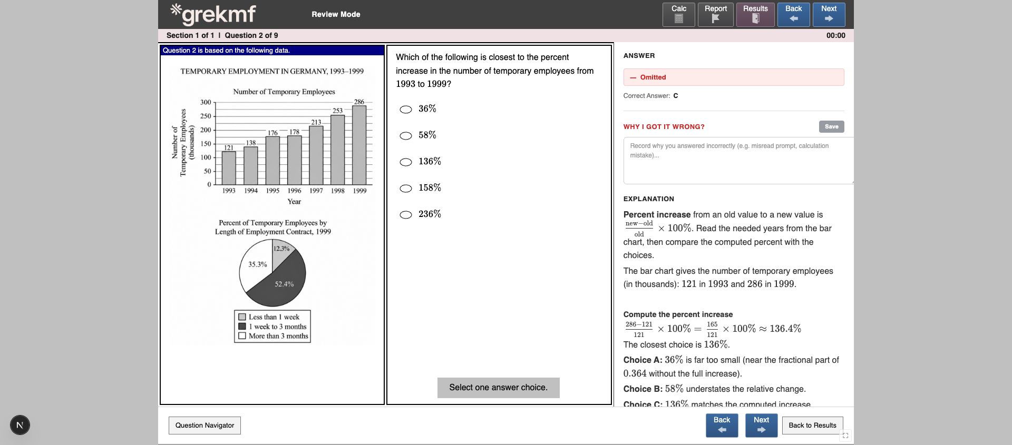Select the 158% answer choice
Viewport: 1012px width, 445px height.
point(406,189)
